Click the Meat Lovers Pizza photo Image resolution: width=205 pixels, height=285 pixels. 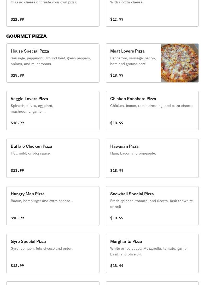click(x=180, y=63)
